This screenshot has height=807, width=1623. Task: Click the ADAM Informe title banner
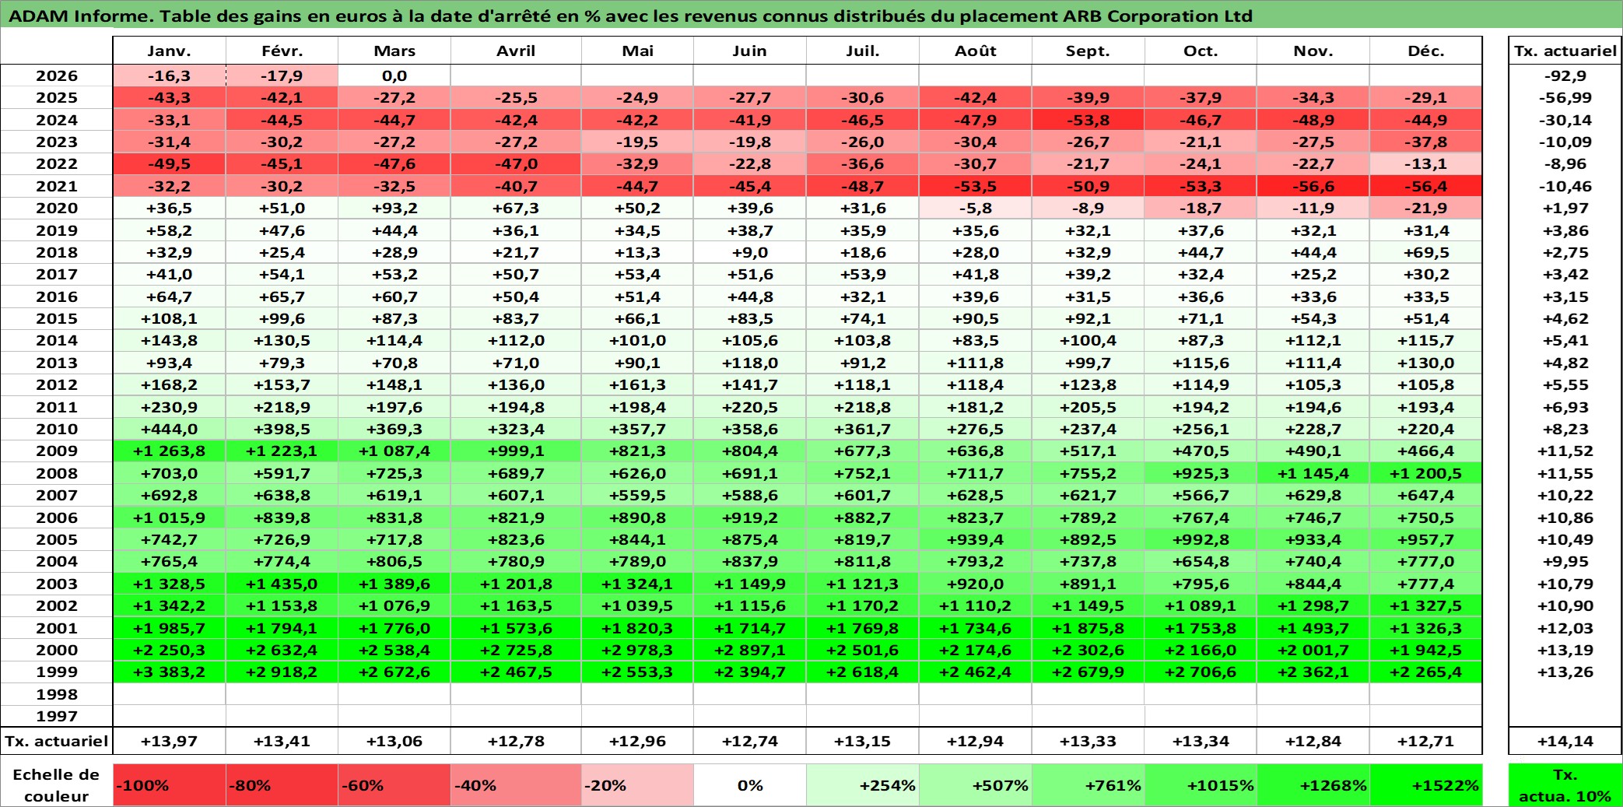pyautogui.click(x=811, y=15)
